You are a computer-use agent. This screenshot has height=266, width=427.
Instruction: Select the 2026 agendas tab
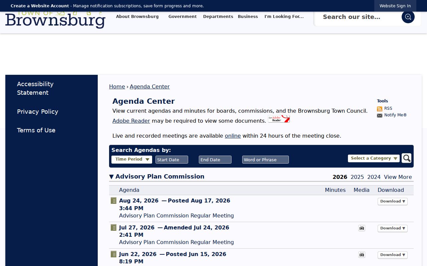[x=340, y=177]
